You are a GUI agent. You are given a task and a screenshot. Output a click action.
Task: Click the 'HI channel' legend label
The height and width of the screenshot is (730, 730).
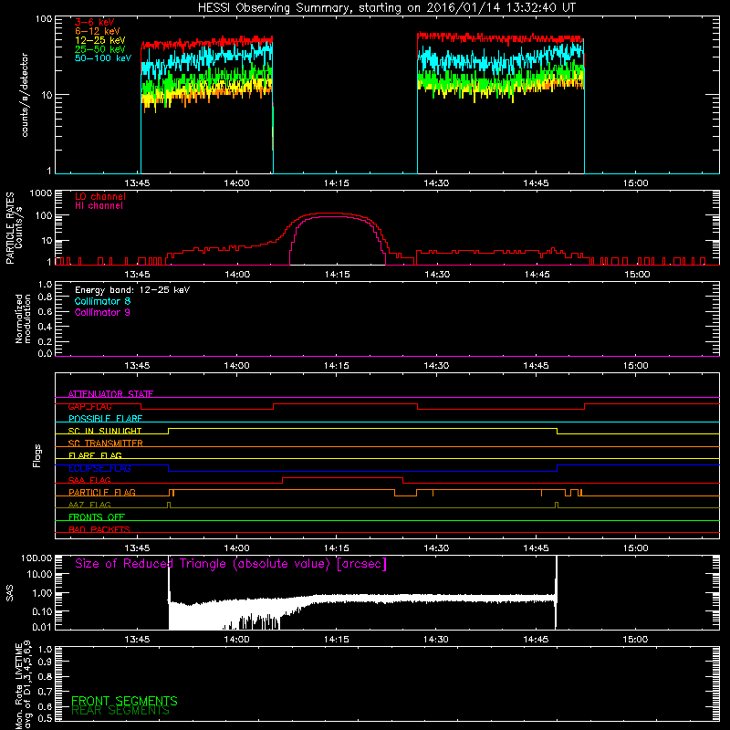pyautogui.click(x=99, y=206)
